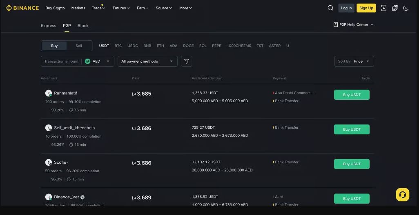Click Scofie-'s avatar icon

click(48, 162)
